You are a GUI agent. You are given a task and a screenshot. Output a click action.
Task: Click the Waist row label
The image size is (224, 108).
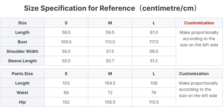[23, 93]
